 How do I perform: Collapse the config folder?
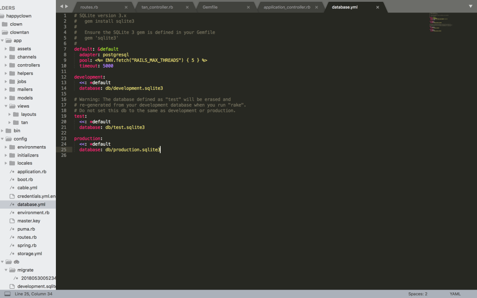[2, 139]
